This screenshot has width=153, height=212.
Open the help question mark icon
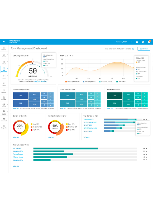[x=143, y=42]
